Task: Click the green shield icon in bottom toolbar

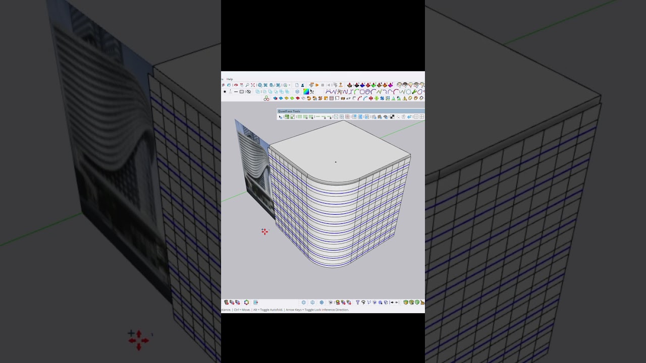Action: (x=417, y=302)
